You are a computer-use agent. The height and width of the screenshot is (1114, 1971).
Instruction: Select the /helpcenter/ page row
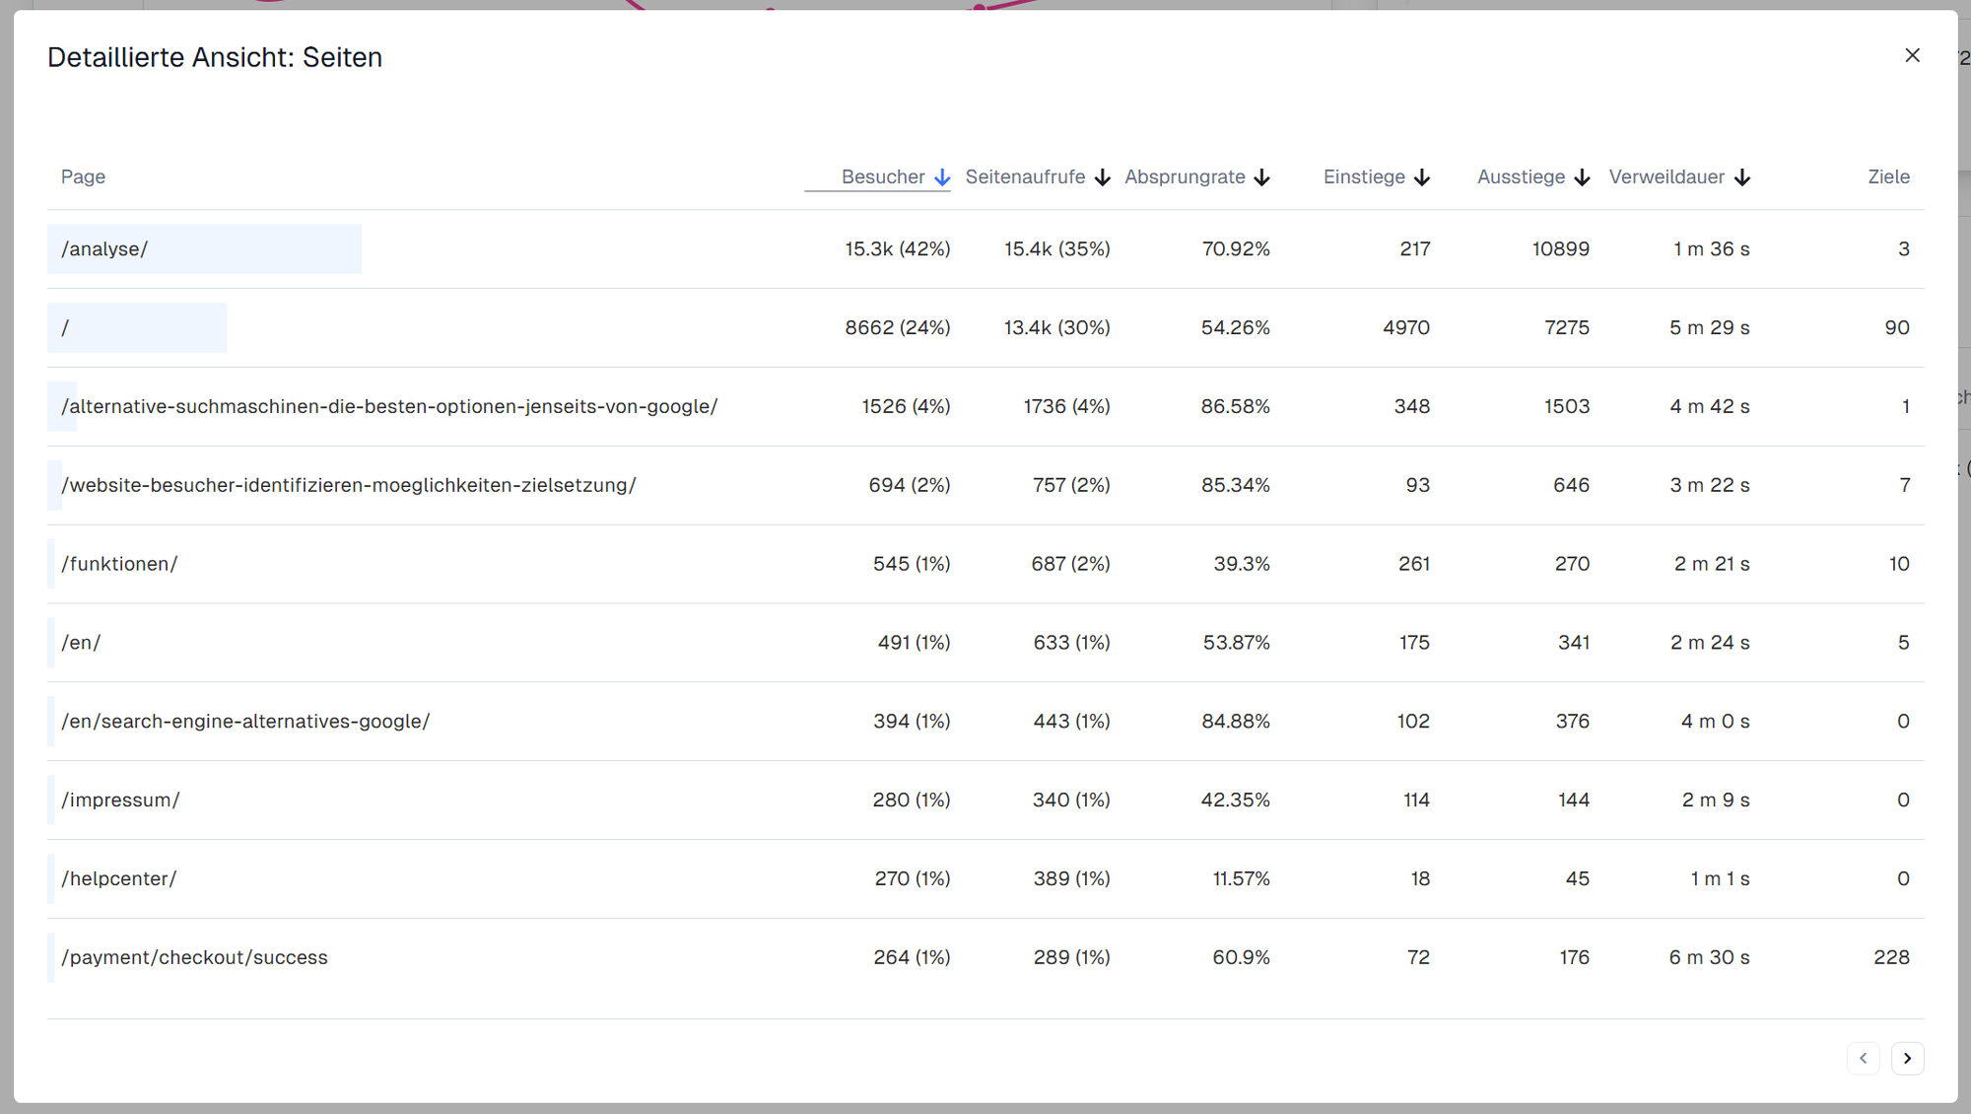point(118,879)
